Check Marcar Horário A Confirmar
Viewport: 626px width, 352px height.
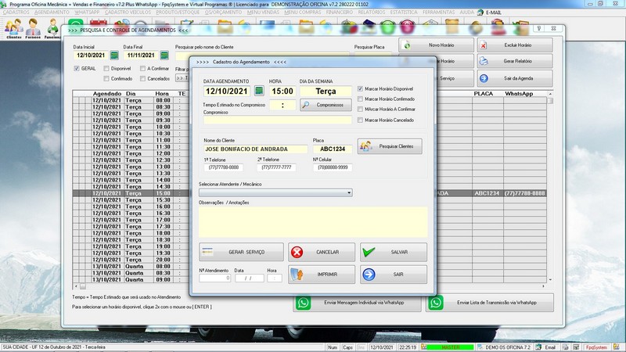360,109
